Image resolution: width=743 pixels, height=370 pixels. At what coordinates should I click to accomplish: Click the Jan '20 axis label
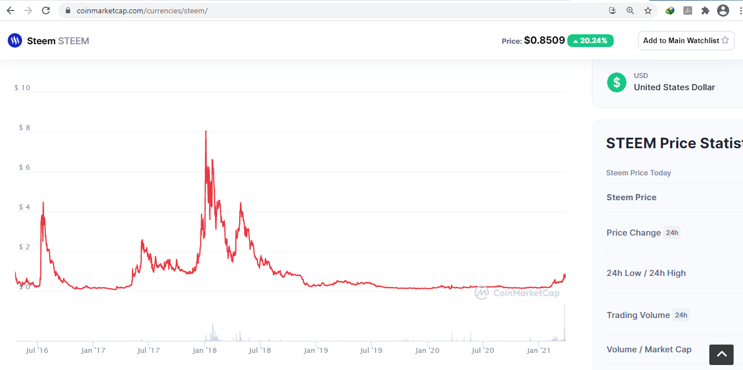[428, 350]
